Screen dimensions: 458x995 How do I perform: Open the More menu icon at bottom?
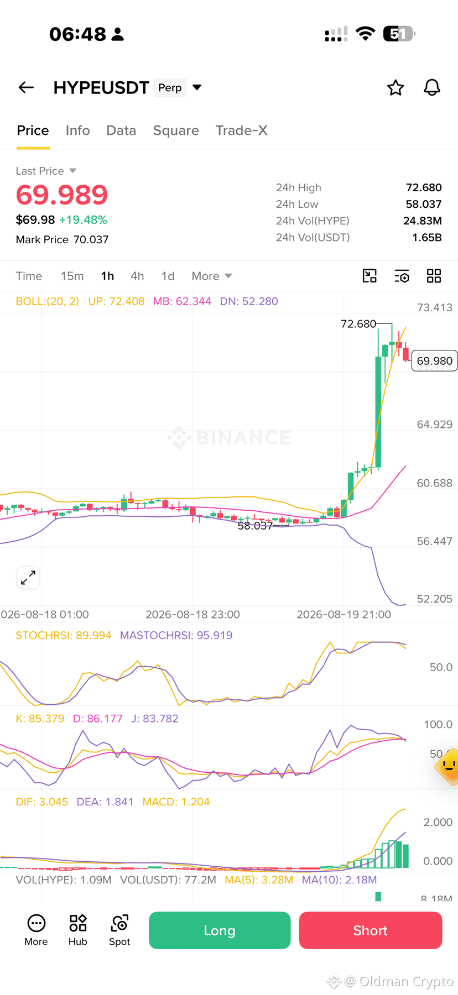tap(36, 930)
